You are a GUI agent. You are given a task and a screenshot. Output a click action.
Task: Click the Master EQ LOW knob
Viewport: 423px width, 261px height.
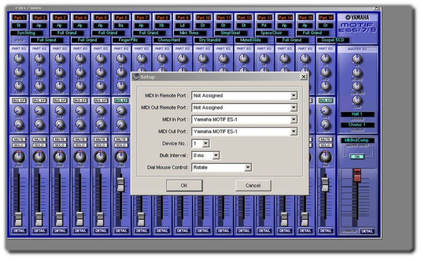coord(357,100)
